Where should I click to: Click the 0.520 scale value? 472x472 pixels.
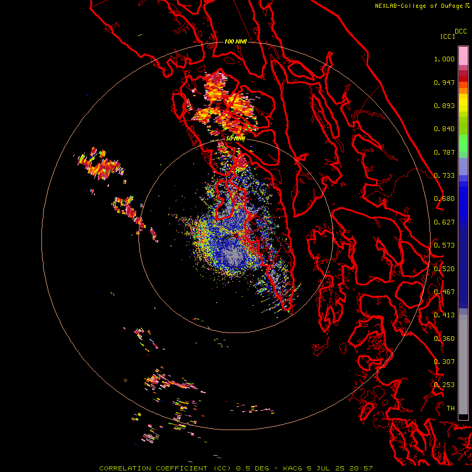pos(444,269)
